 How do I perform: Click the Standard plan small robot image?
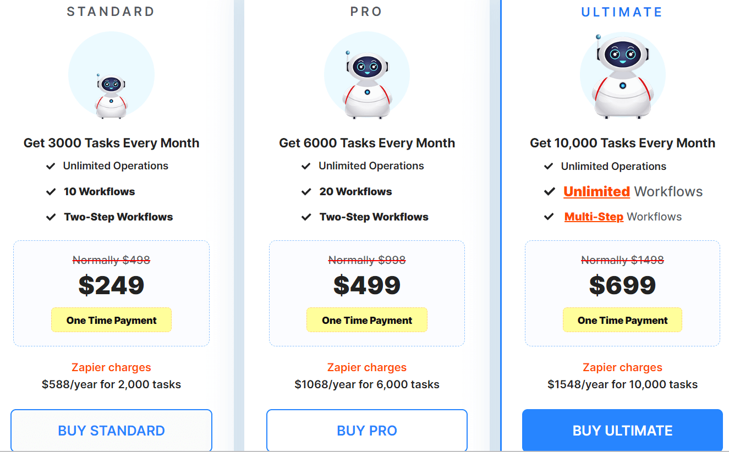pyautogui.click(x=111, y=96)
